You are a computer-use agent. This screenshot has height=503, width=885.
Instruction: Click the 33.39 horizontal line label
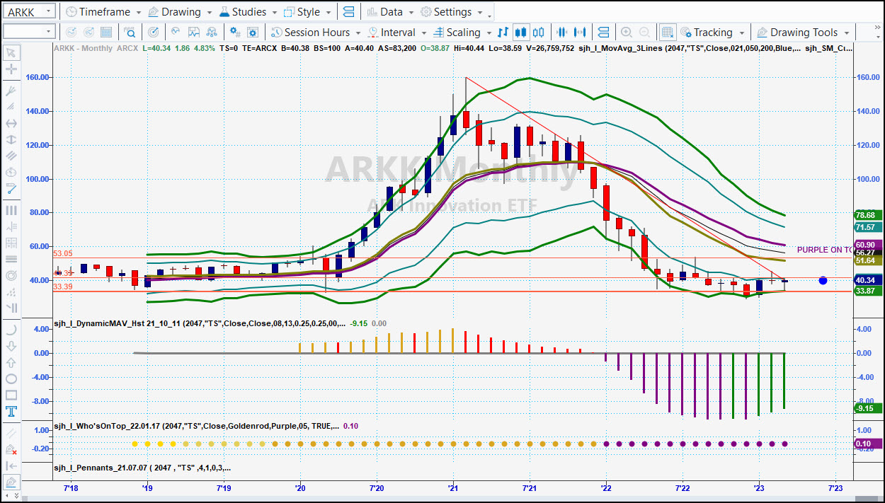63,287
